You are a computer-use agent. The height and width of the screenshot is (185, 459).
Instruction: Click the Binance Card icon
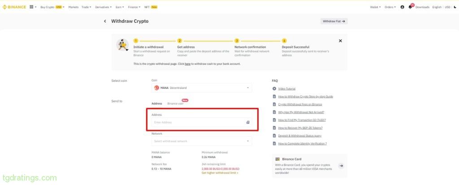pyautogui.click(x=277, y=159)
